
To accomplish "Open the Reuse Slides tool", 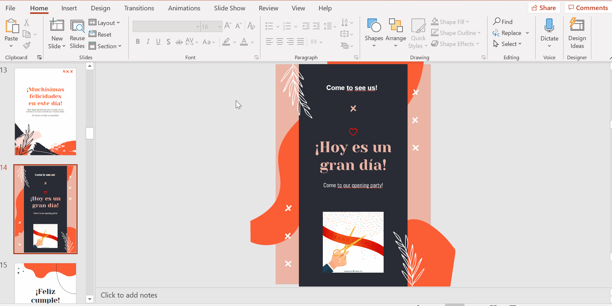I will pyautogui.click(x=77, y=34).
